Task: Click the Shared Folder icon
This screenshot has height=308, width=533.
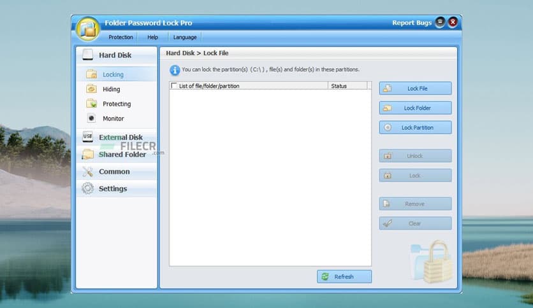Action: 88,155
